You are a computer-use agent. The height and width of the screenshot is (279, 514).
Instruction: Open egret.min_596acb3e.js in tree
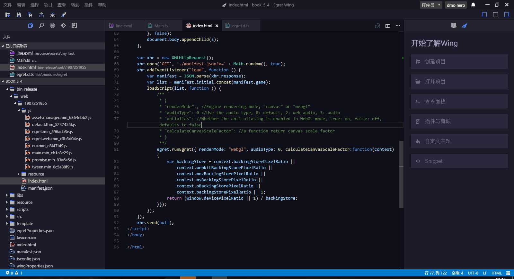(52, 131)
